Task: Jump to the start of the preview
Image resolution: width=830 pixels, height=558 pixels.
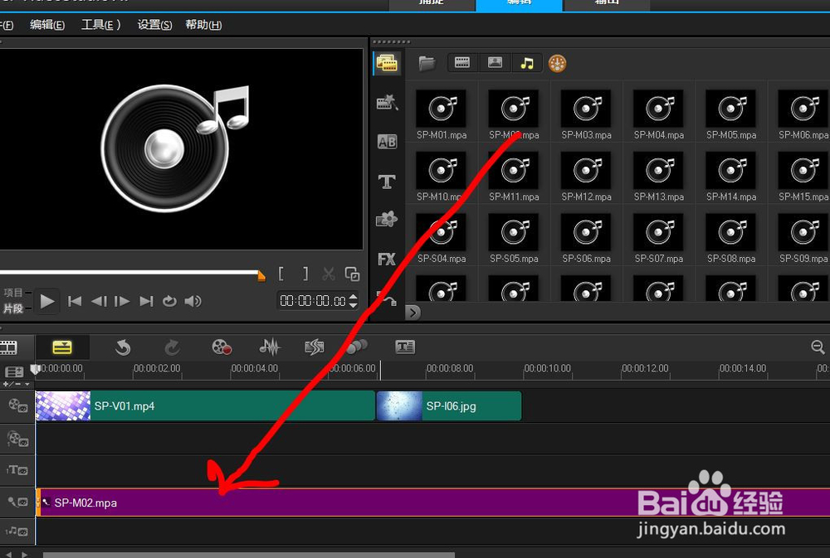Action: click(x=75, y=302)
